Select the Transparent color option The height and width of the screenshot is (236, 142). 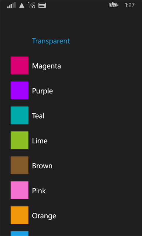[x=51, y=41]
